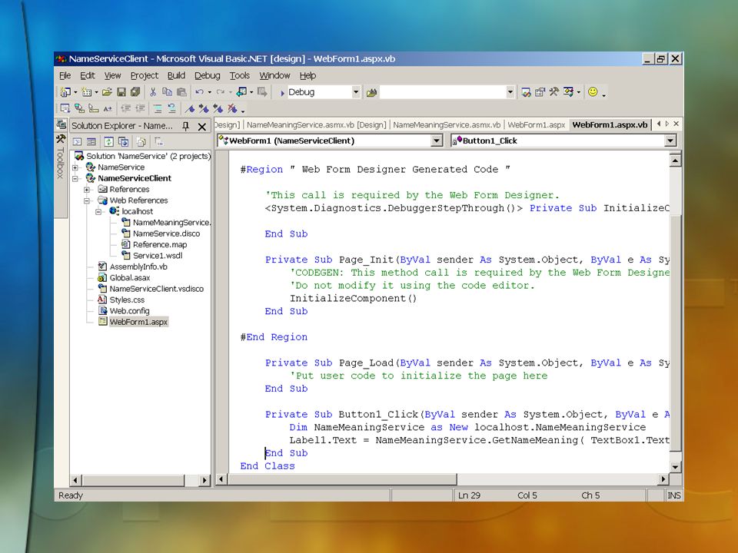Select Global.asax in Solution Explorer
This screenshot has height=553, width=738.
pyautogui.click(x=129, y=278)
